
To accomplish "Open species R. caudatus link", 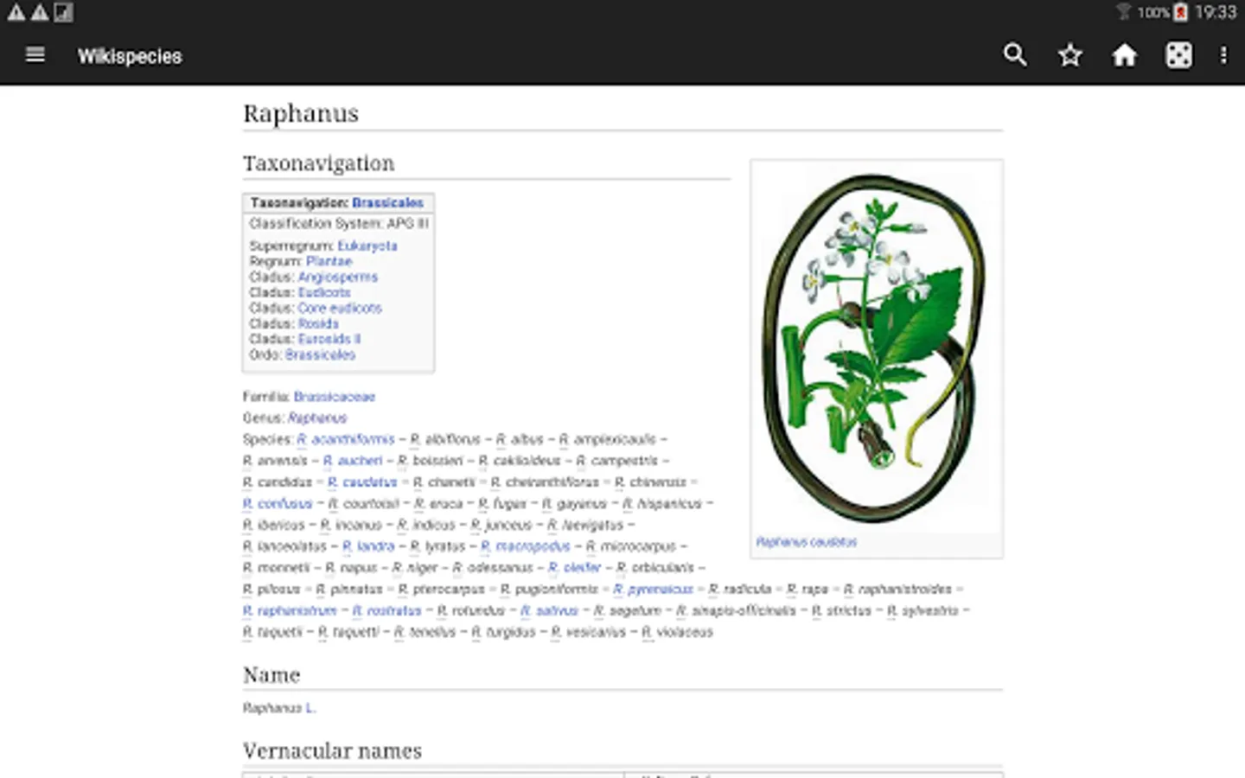I will [362, 482].
